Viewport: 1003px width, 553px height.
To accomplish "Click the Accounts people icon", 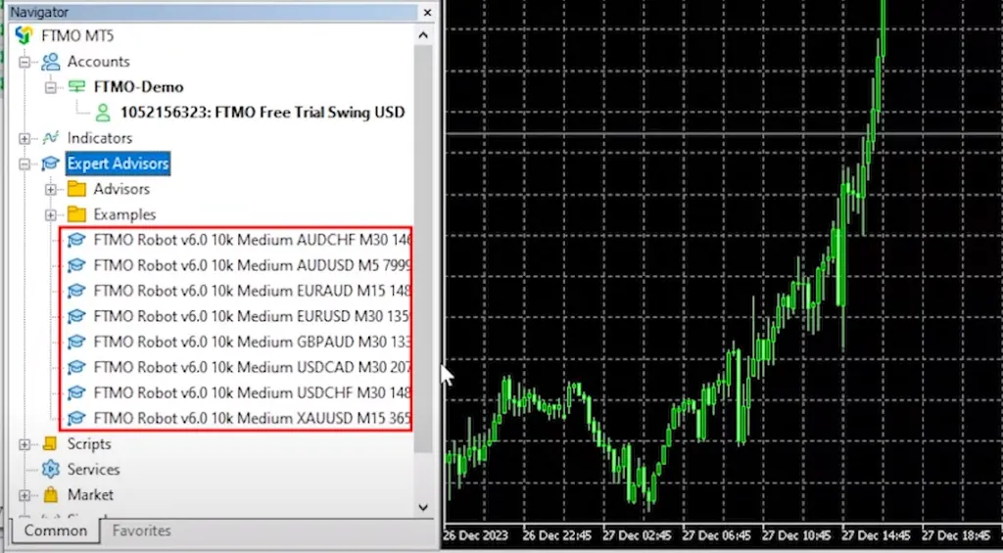I will coord(51,62).
